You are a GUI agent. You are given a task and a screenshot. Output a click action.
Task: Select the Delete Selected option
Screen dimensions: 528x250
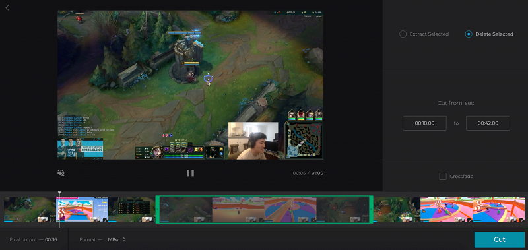(489, 34)
